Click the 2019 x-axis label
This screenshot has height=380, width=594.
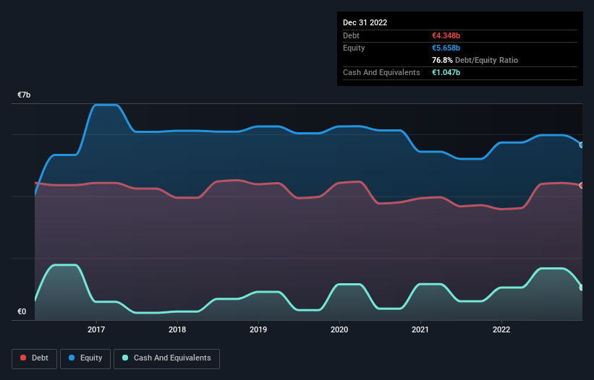258,329
